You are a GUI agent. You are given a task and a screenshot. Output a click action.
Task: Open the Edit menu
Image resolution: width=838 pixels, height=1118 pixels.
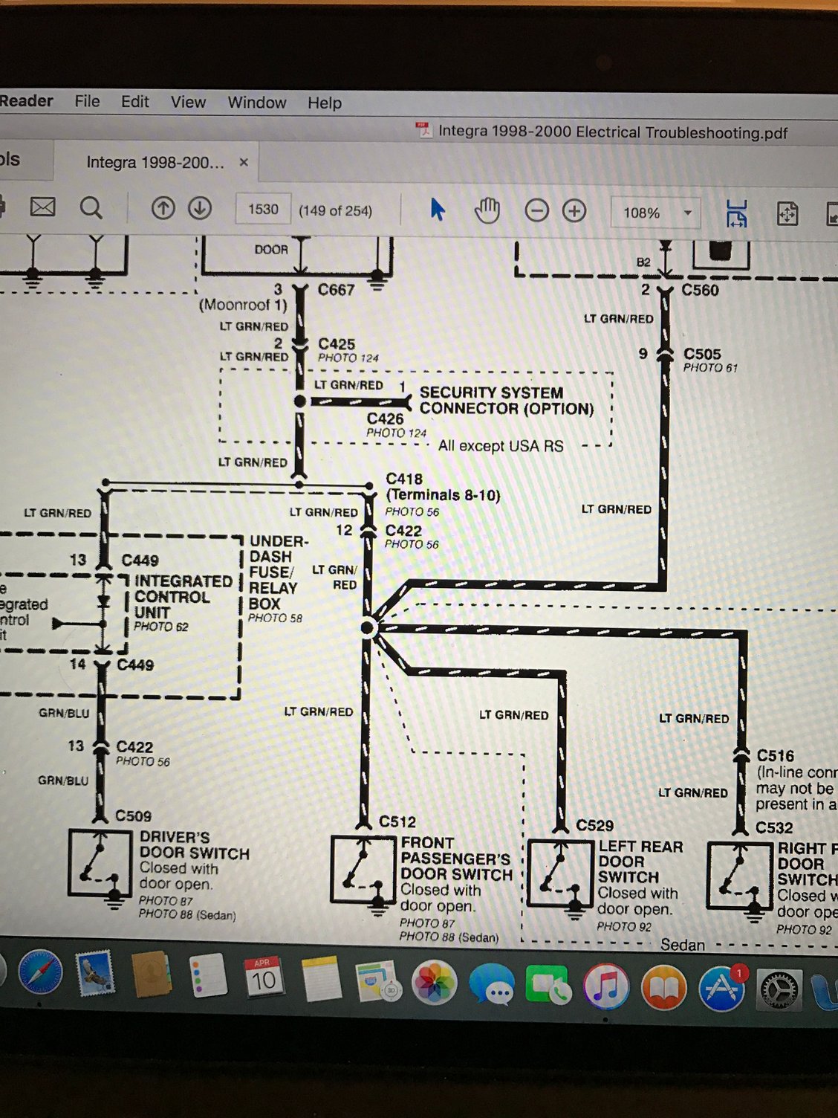[135, 102]
